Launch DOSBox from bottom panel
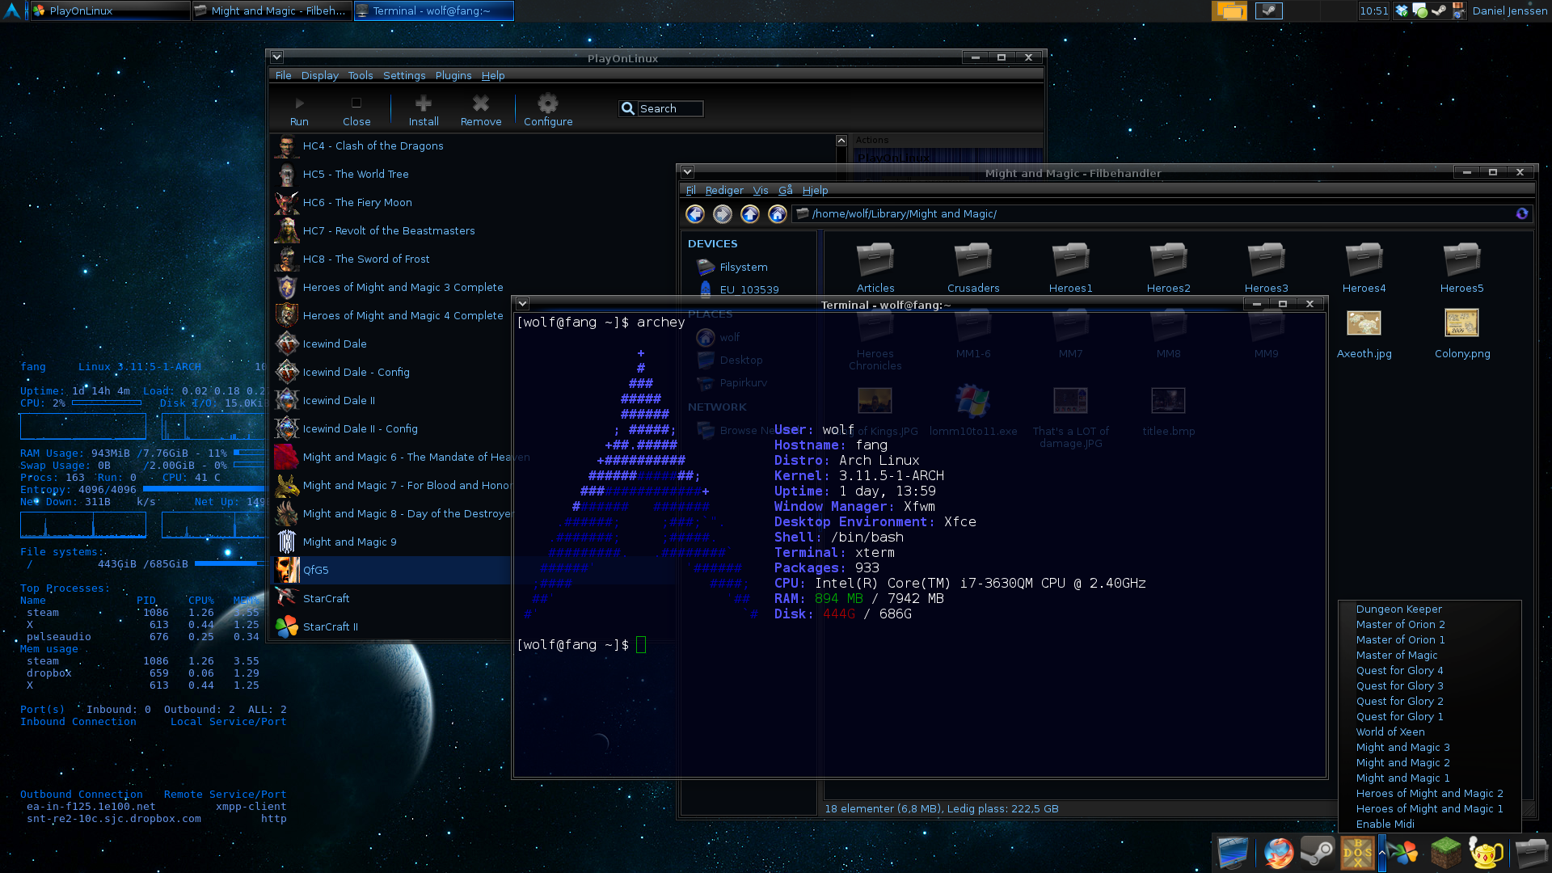 [1356, 853]
